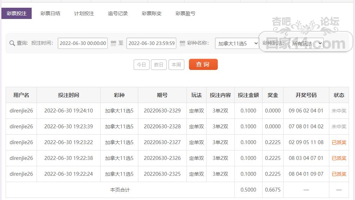Screen dimensions: 355x200
Task: Click draw numbers 08 03 04 07 01
Action: 306,158
